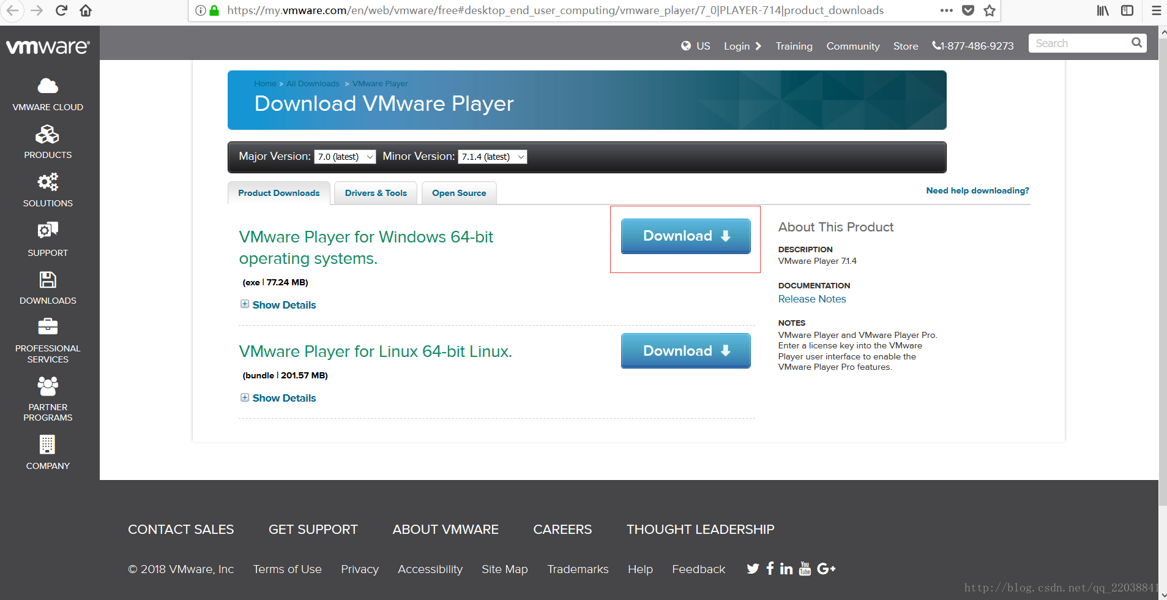Open the Accessibility footer link
The height and width of the screenshot is (600, 1167).
pyautogui.click(x=430, y=569)
